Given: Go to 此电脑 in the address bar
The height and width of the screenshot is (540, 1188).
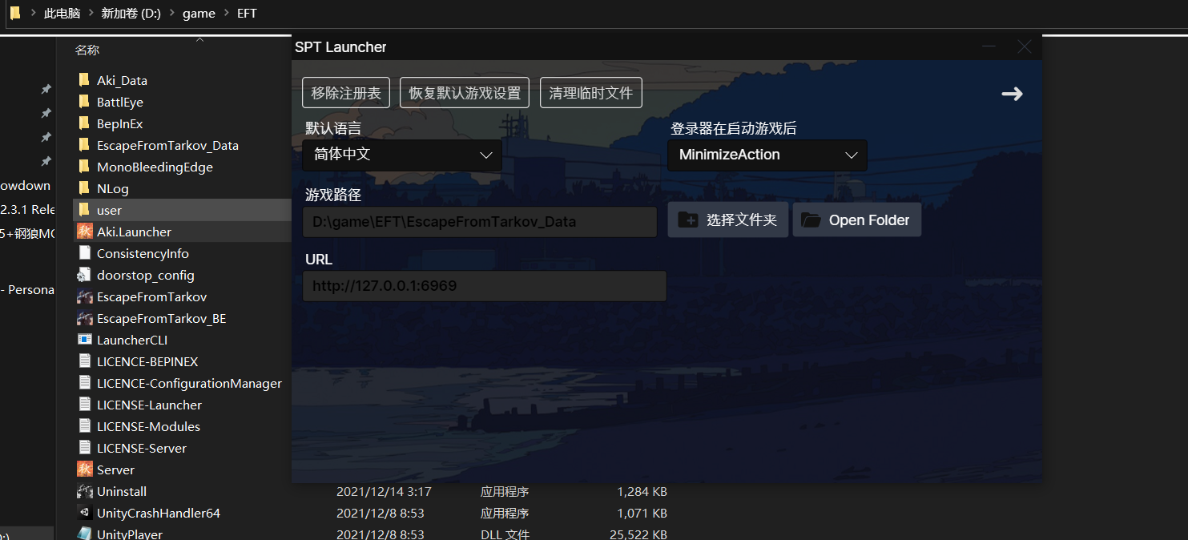Looking at the screenshot, I should [x=62, y=14].
